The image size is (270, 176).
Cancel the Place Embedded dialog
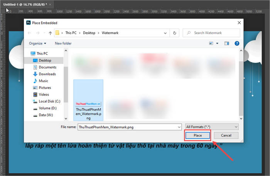(x=226, y=136)
